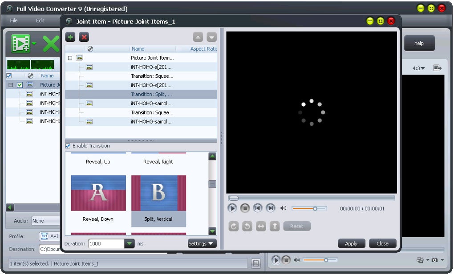This screenshot has width=454, height=275.
Task: Click the picture icon of the Picture Joint Item row
Action: [x=79, y=57]
